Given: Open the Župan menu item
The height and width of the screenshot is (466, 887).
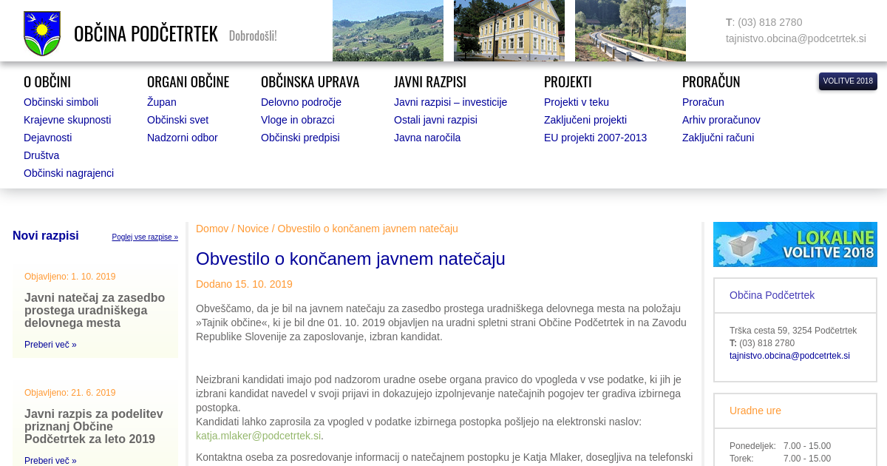Looking at the screenshot, I should tap(161, 102).
